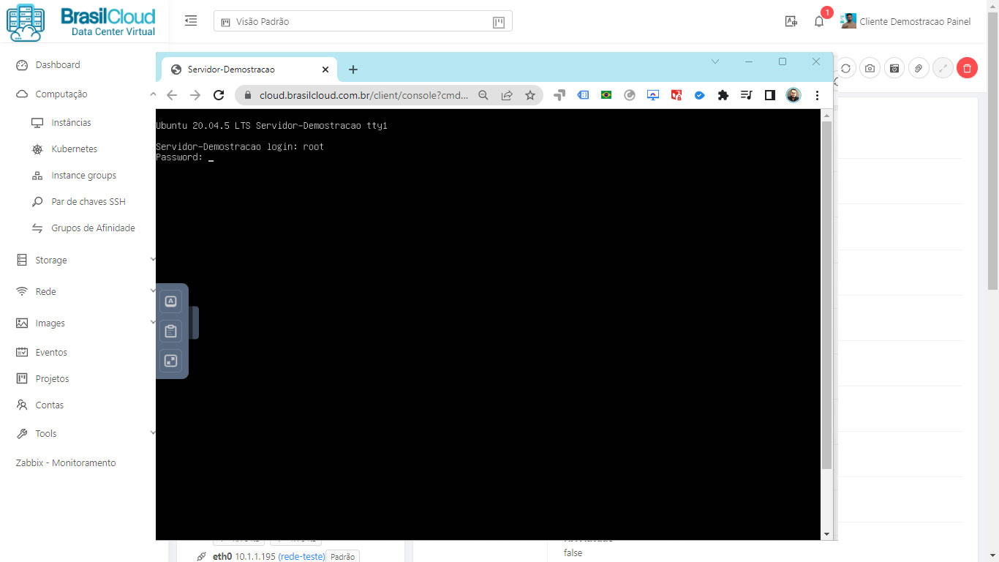999x562 pixels.
Task: Click the console URL address bar
Action: coord(363,95)
